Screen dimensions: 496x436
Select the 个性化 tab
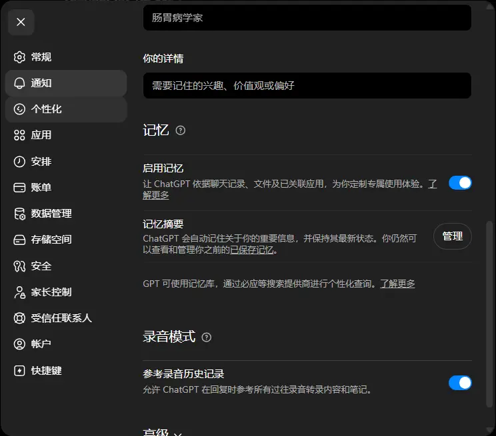[x=66, y=109]
